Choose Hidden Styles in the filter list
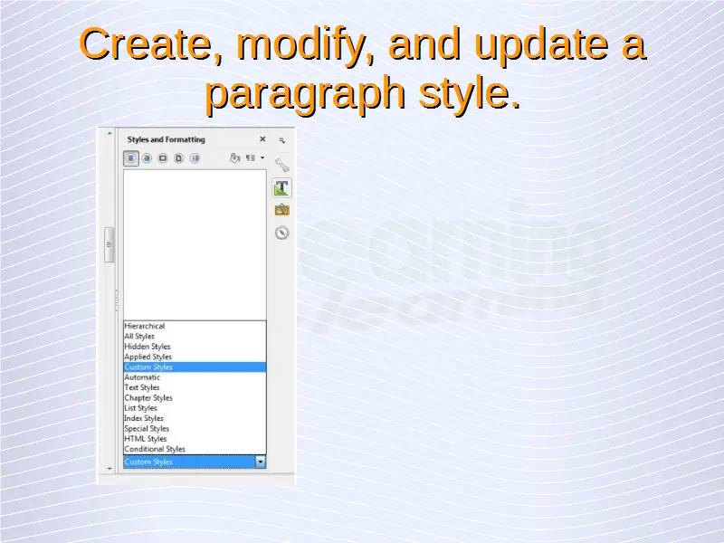Viewport: 724px width, 543px height. pos(195,347)
